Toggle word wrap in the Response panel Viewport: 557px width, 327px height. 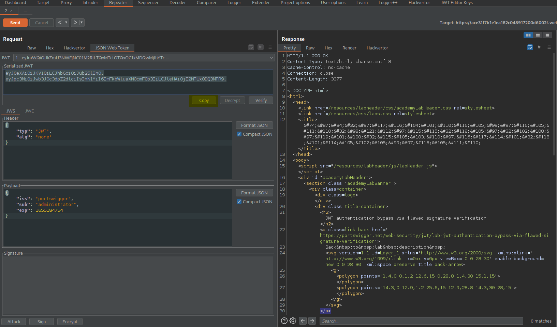(x=530, y=47)
